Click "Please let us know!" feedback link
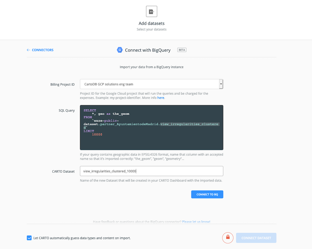Screen dimensions: 312x249 [x=196, y=222]
